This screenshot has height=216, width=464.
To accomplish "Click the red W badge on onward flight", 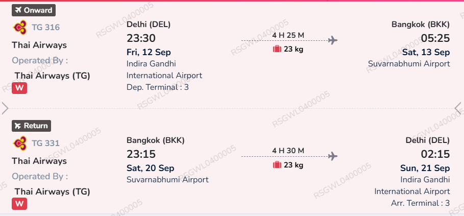I will pyautogui.click(x=19, y=88).
